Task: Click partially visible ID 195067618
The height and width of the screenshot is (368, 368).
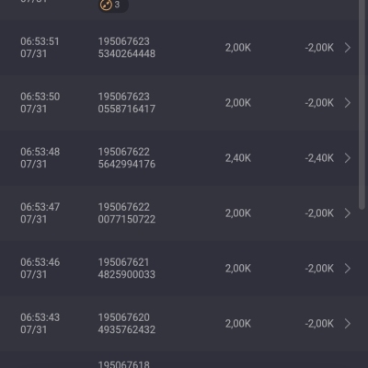Action: pyautogui.click(x=124, y=364)
